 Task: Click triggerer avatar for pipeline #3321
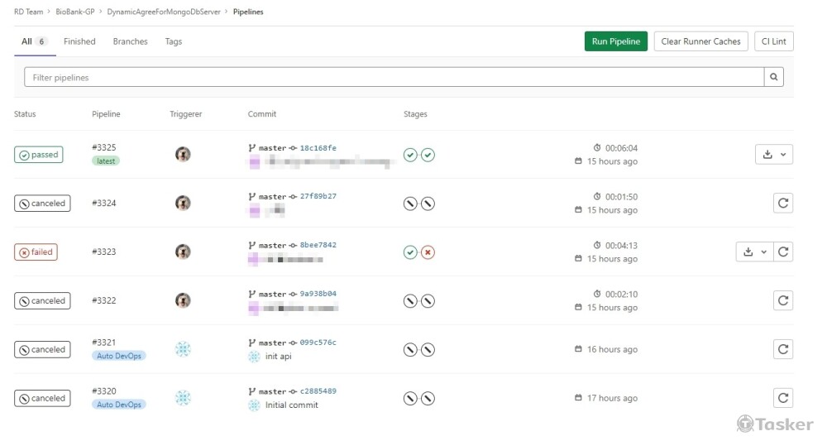183,349
